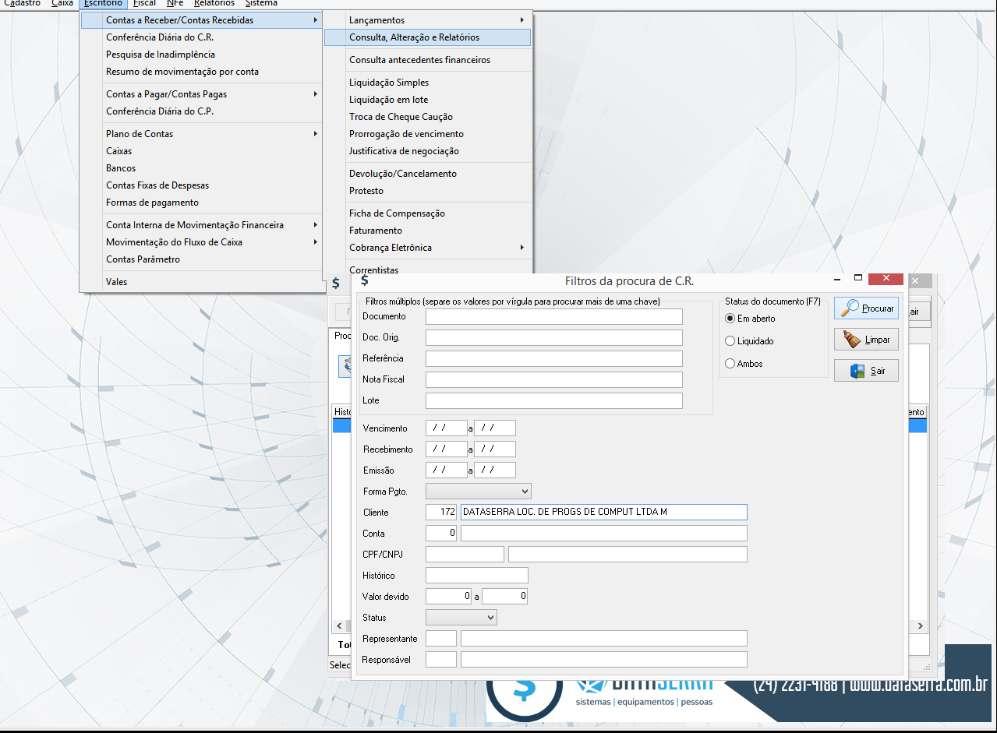The height and width of the screenshot is (733, 997).
Task: Open Pesquisa de Inadimplência
Action: pos(202,55)
